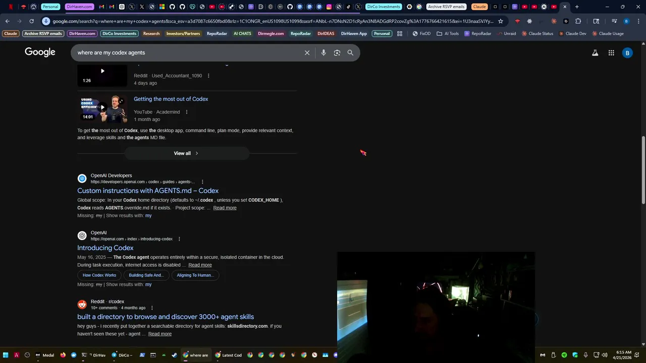Image resolution: width=646 pixels, height=363 pixels.
Task: Open Claude bookmark in bookmarks bar
Action: (x=11, y=33)
